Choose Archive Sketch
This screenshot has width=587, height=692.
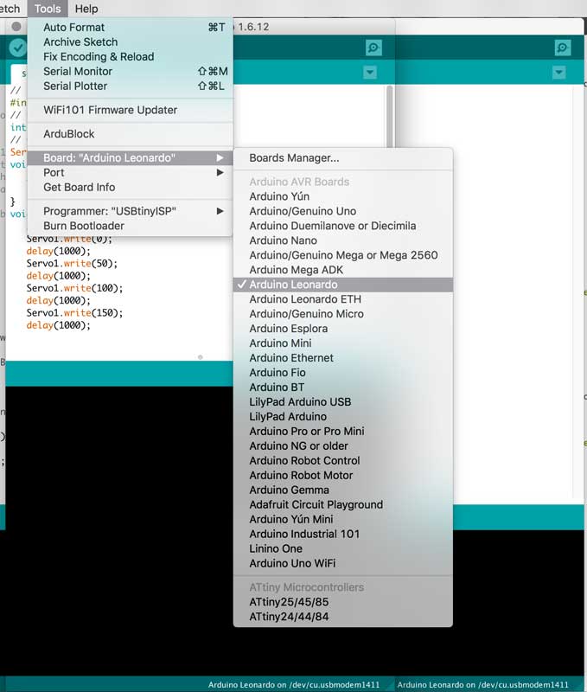(130, 42)
